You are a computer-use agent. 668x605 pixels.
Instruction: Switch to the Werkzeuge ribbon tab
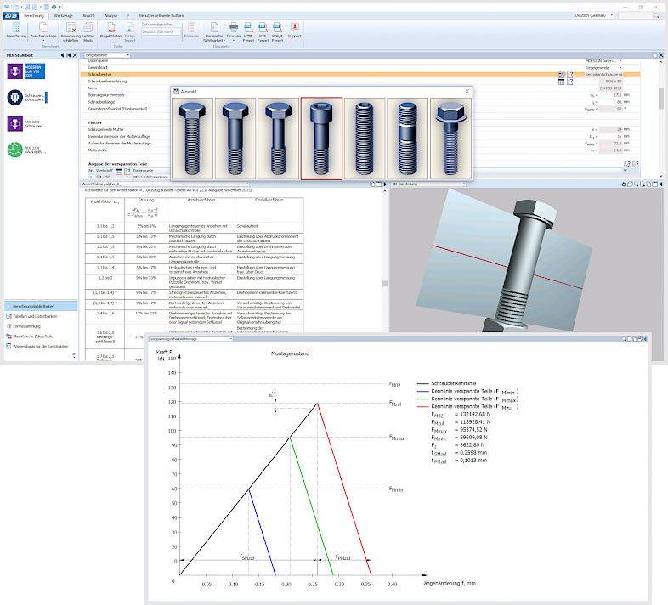(x=64, y=15)
